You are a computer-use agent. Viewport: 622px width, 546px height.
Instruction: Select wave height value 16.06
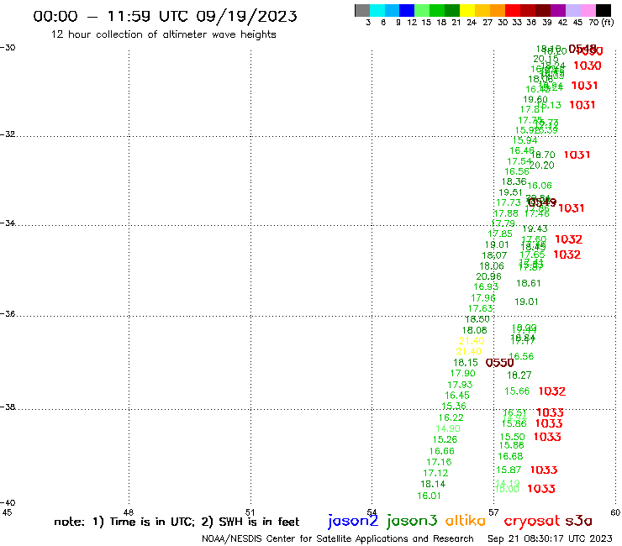coord(540,186)
